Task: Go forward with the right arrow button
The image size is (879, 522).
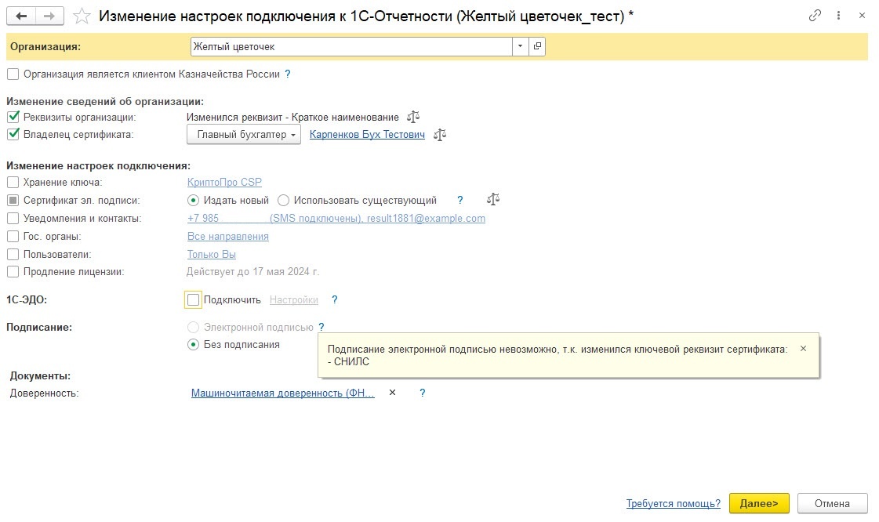Action: [49, 16]
